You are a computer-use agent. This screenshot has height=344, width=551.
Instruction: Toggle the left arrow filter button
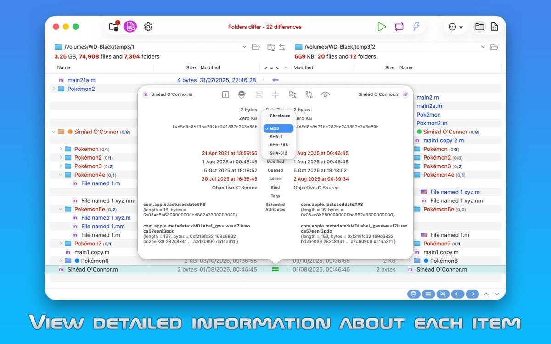(457, 294)
